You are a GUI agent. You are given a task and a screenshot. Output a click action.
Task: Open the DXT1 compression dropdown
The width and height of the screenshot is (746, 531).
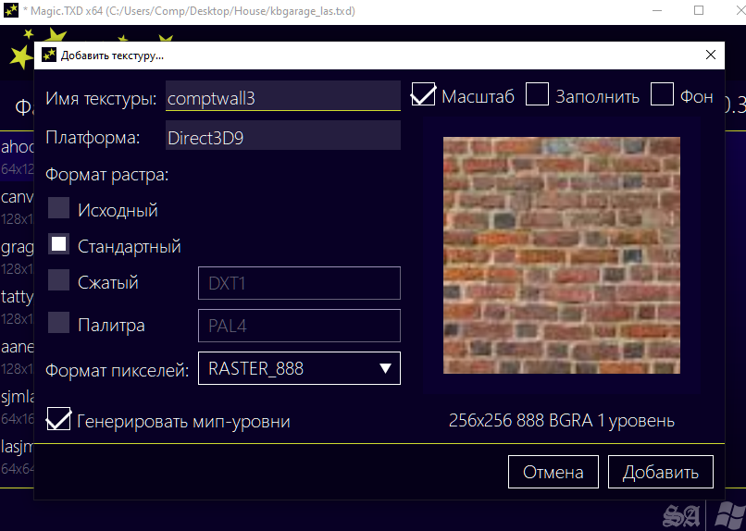pos(299,283)
